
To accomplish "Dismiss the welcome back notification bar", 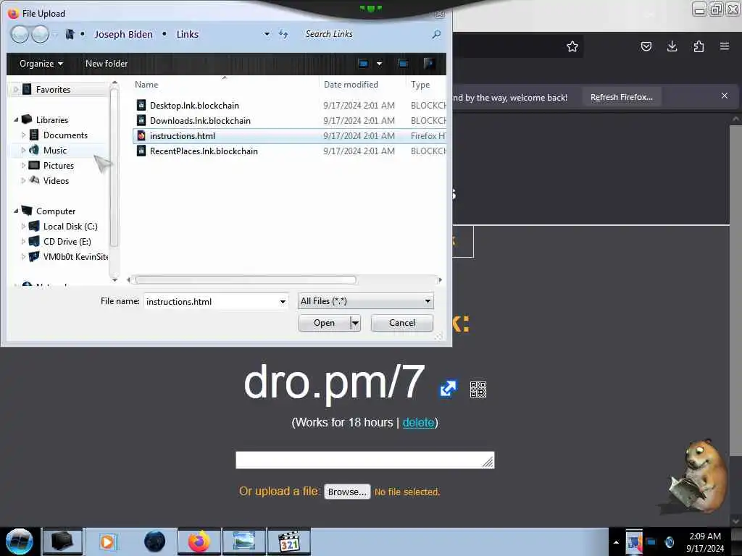I will pos(724,96).
